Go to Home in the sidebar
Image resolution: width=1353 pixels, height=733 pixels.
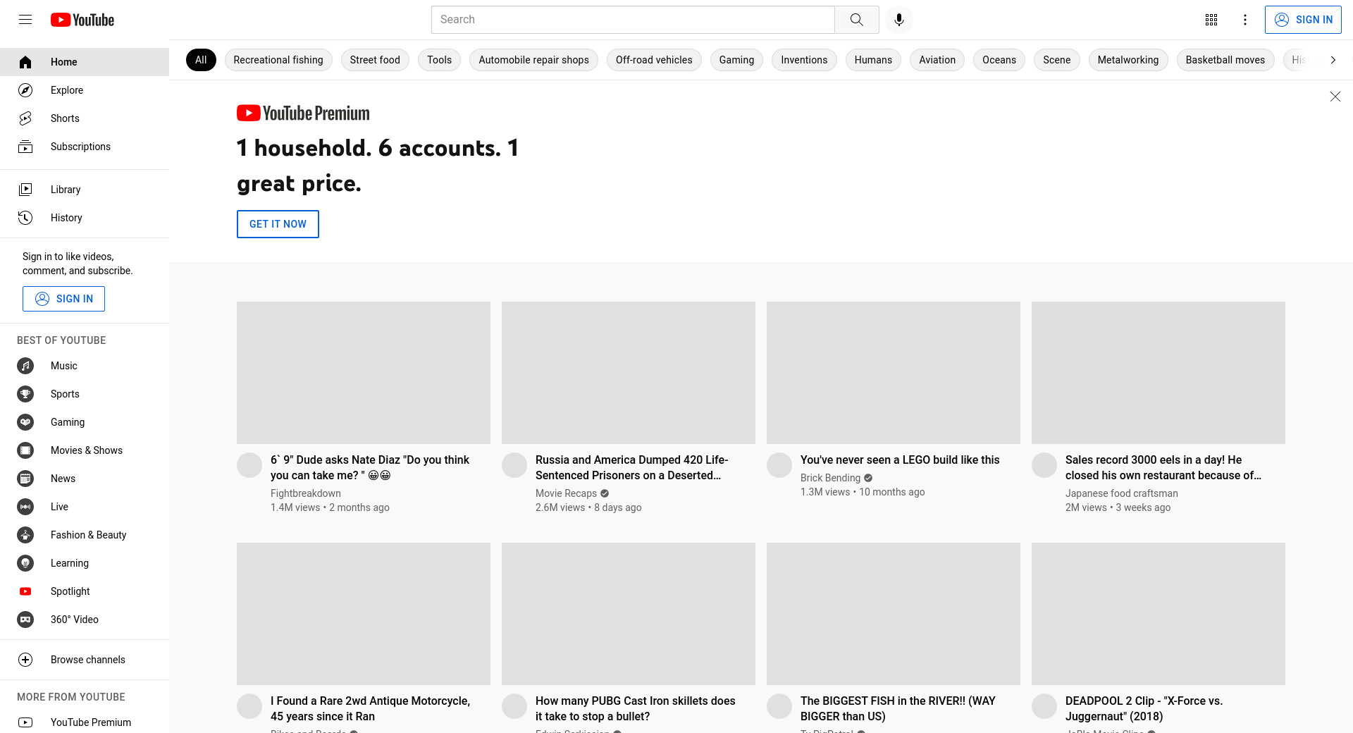85,62
